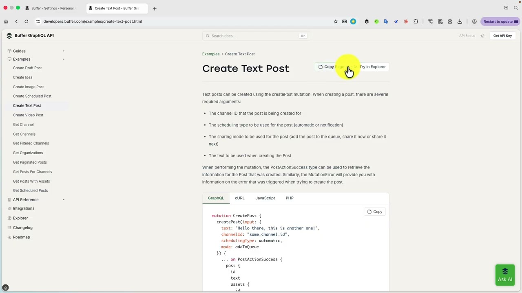Click the Create Text Post page heading
Image resolution: width=522 pixels, height=293 pixels.
coord(246,68)
